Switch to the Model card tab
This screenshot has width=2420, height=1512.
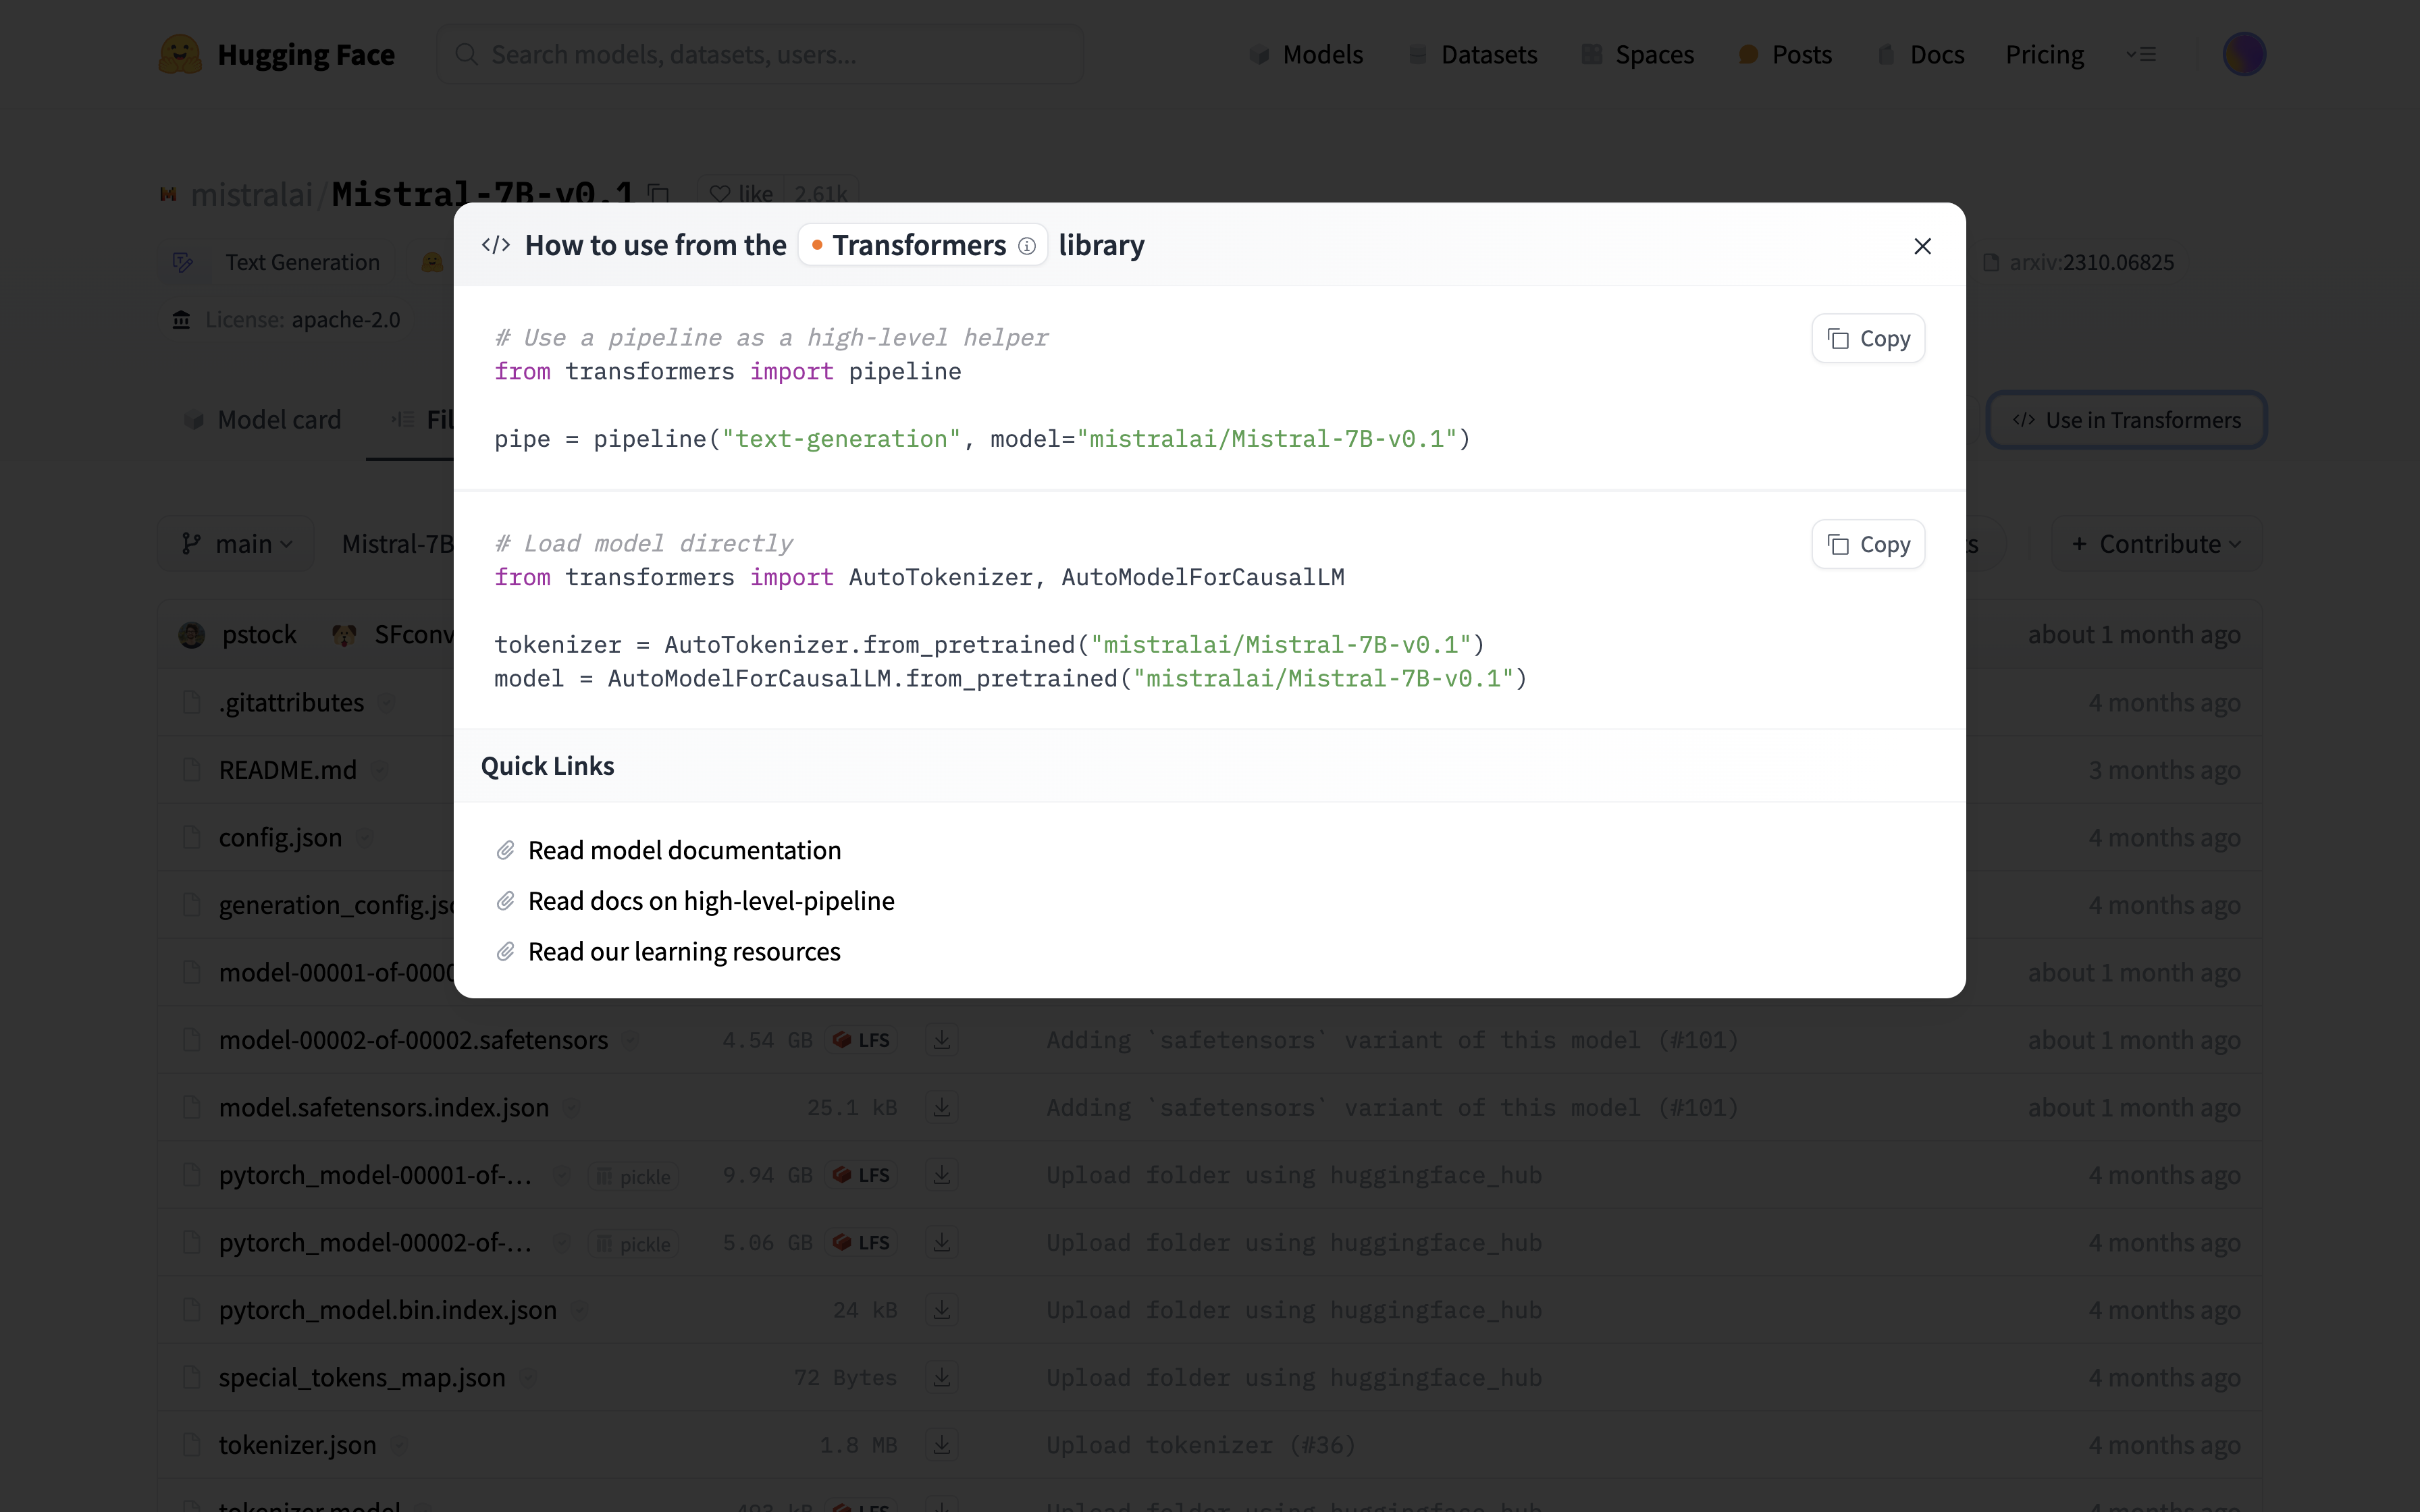tap(262, 420)
